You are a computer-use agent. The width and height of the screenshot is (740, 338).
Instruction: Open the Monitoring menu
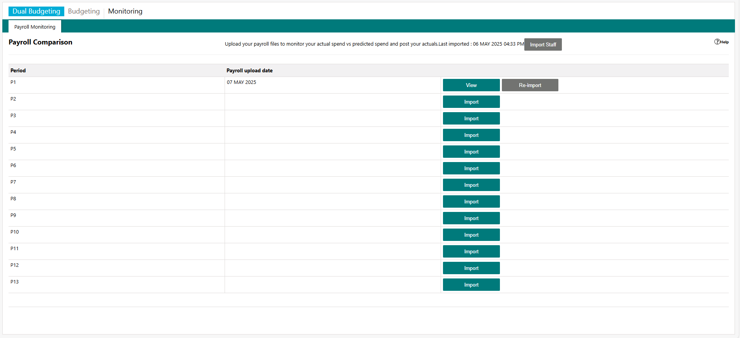(125, 11)
